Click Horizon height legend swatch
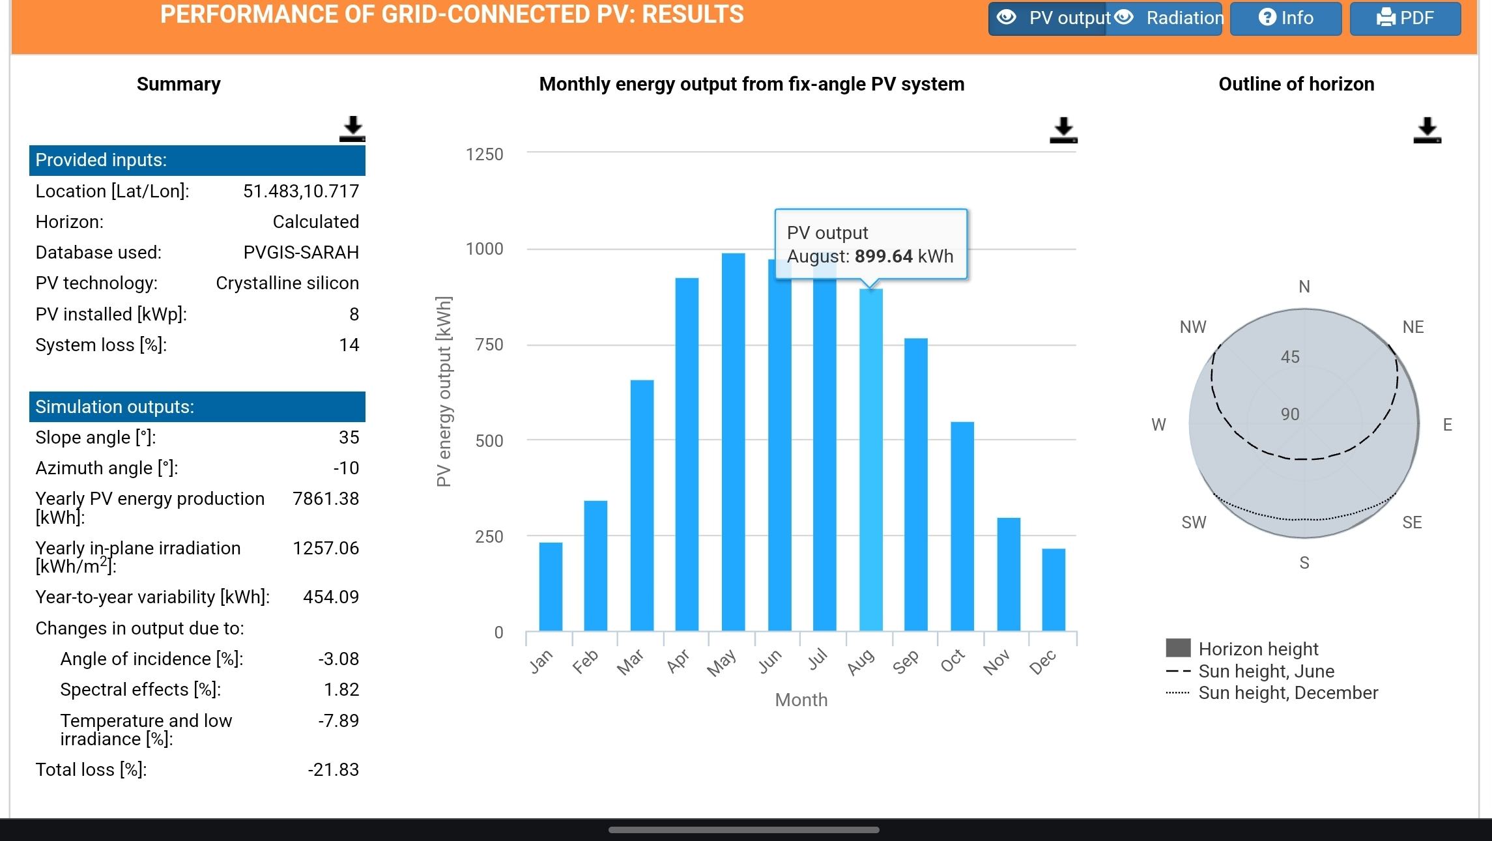Viewport: 1492px width, 841px height. coord(1178,648)
